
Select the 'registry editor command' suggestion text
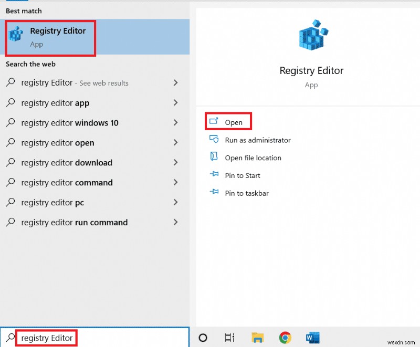pyautogui.click(x=67, y=183)
